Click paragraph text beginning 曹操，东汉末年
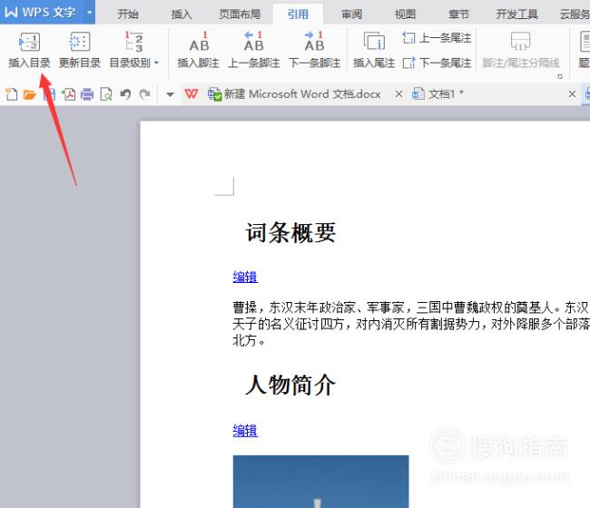This screenshot has width=590, height=508. (411, 324)
